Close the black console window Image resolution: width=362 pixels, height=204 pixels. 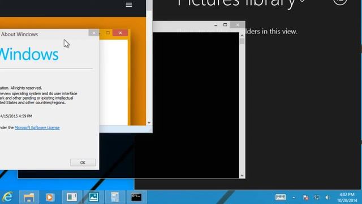coord(238,25)
